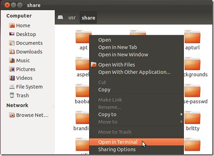Select the baobab folder icon

tap(82, 91)
